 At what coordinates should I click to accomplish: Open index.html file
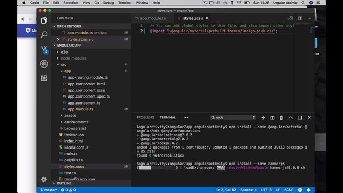click(x=73, y=141)
